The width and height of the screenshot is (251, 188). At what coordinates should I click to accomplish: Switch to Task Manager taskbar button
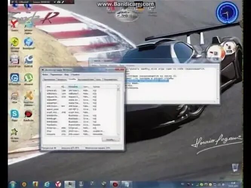tap(70, 184)
